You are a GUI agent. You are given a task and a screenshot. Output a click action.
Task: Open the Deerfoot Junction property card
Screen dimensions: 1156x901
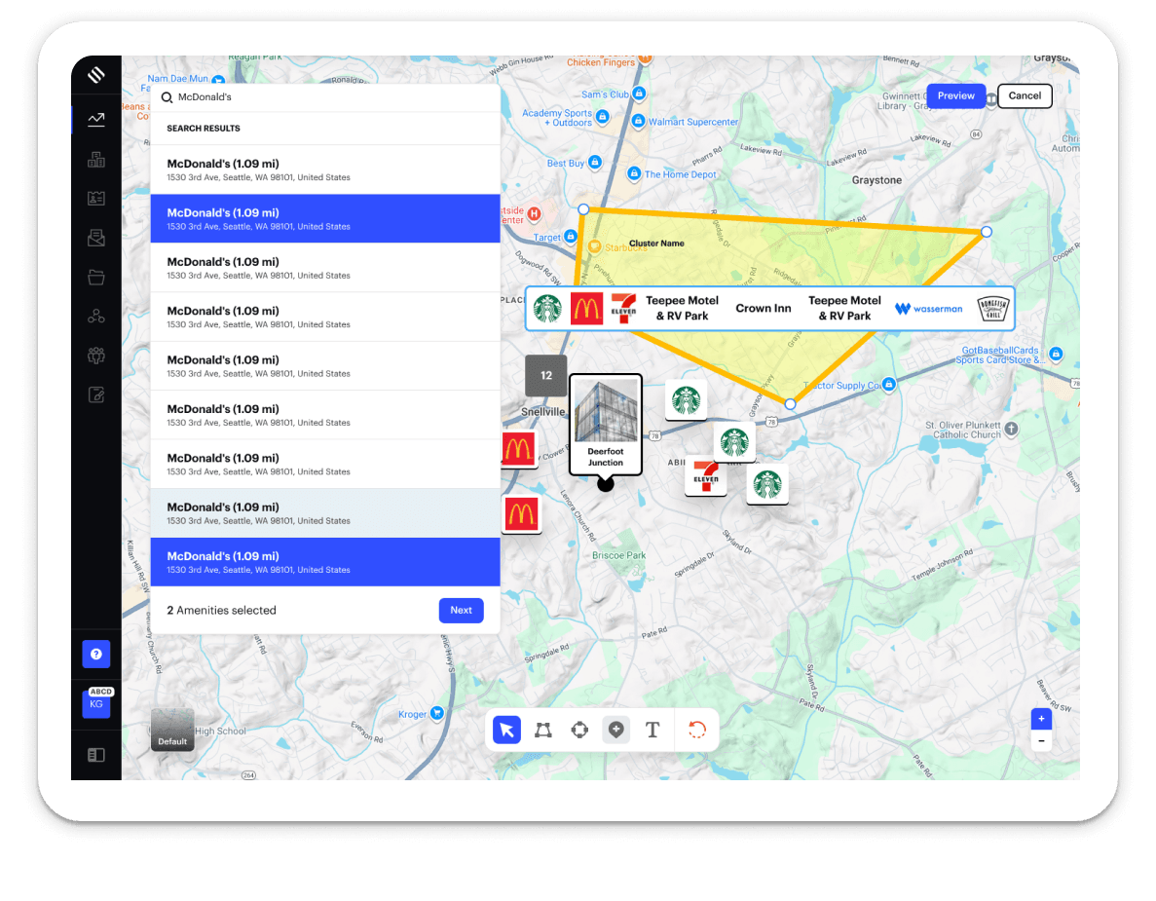tap(606, 425)
